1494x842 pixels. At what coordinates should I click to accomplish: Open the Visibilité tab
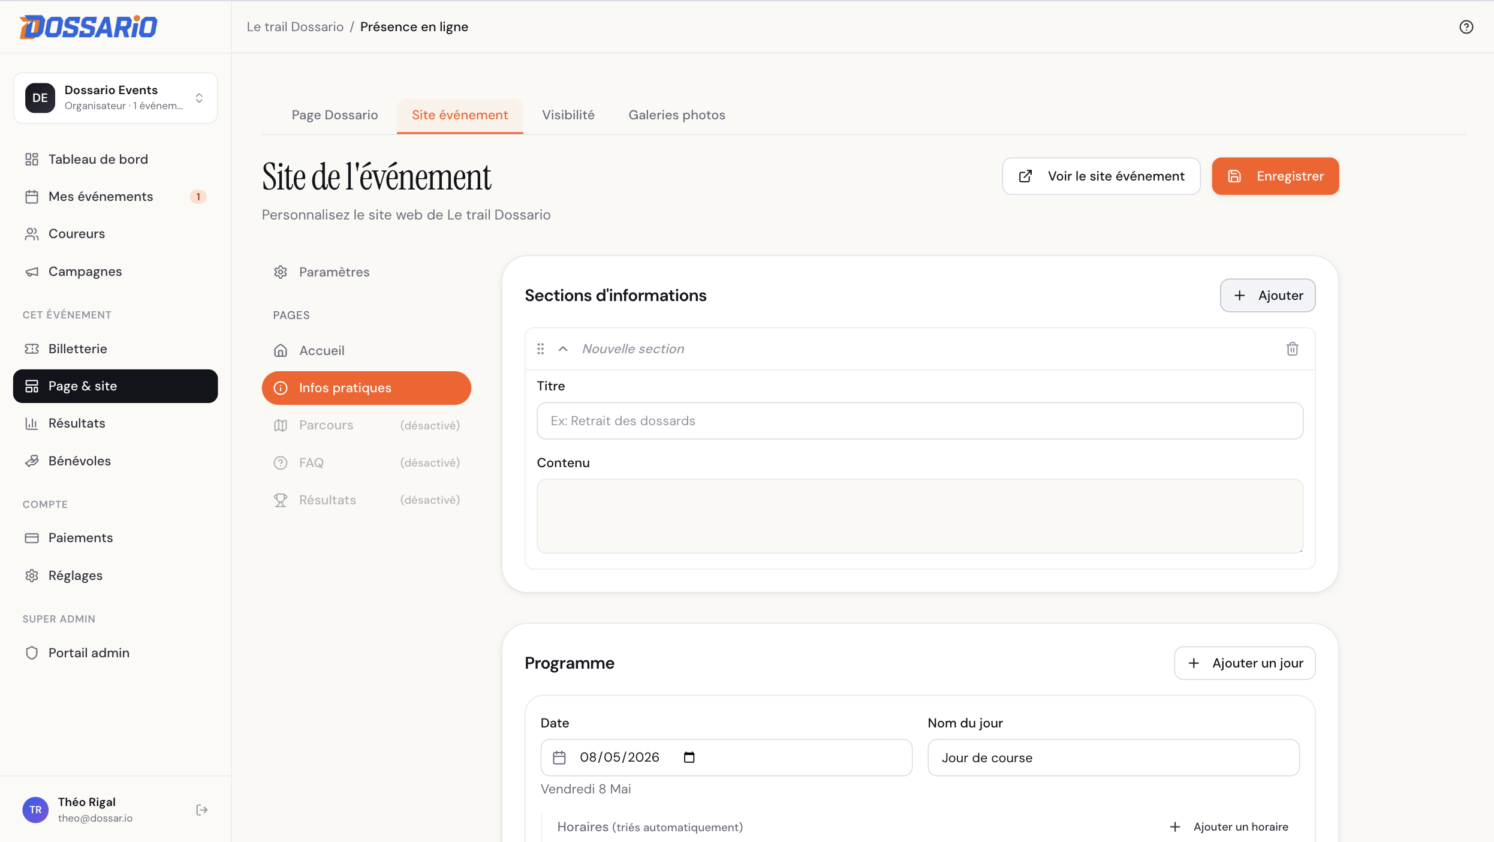pyautogui.click(x=568, y=115)
